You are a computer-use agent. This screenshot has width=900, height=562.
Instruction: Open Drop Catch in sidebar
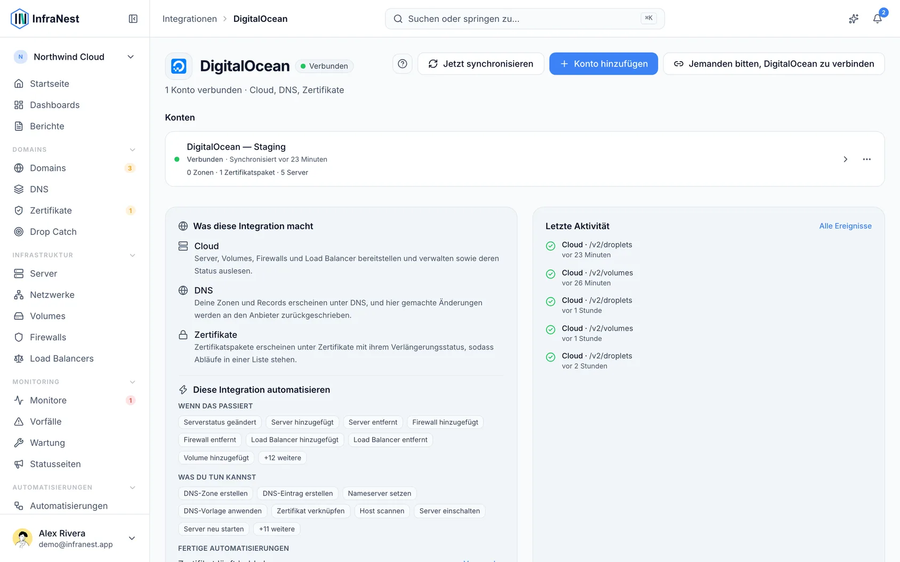75,232
